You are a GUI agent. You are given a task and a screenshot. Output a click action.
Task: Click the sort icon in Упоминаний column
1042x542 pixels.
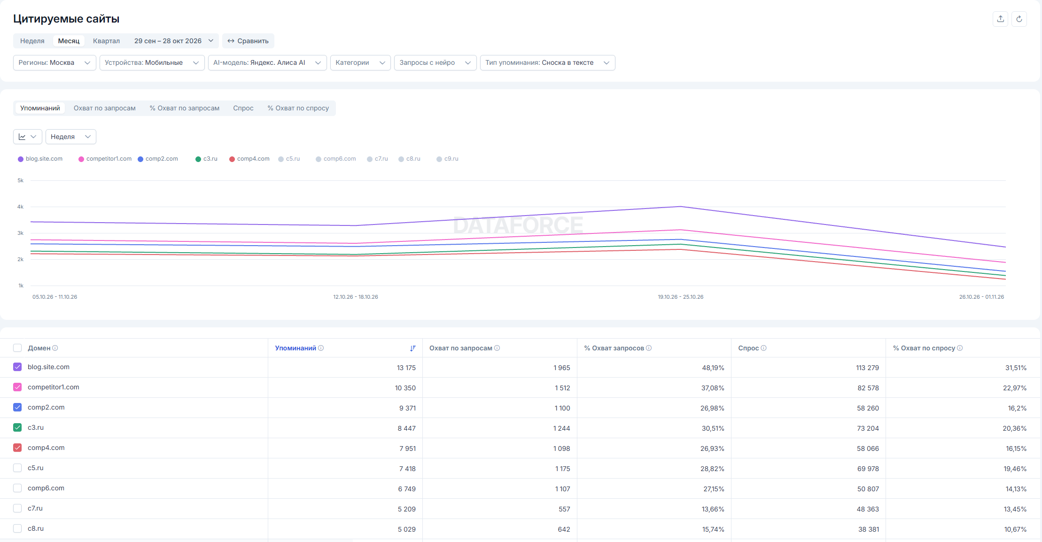[x=412, y=348]
